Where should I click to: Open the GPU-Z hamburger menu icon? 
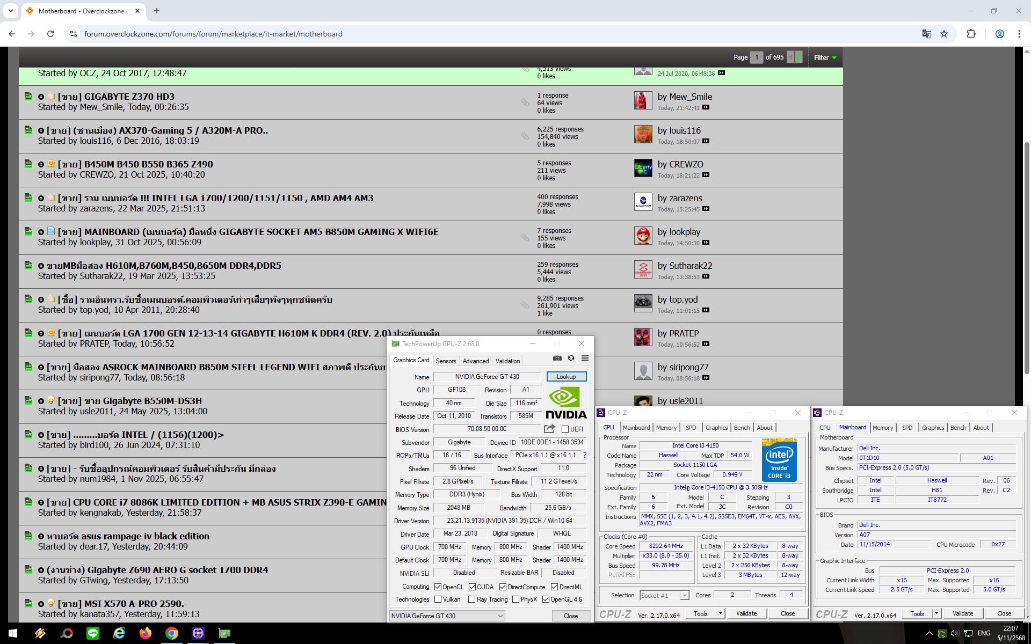[x=585, y=358]
